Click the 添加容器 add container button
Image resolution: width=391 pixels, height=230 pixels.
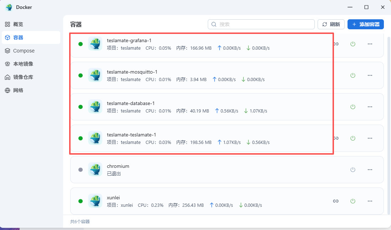coord(366,24)
